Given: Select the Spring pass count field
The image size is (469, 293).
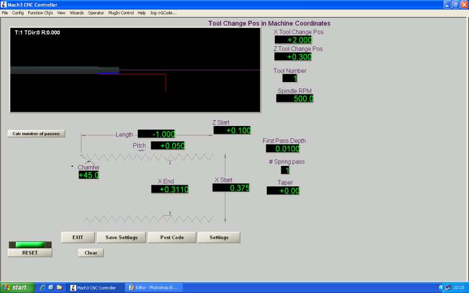Looking at the screenshot, I should [285, 170].
